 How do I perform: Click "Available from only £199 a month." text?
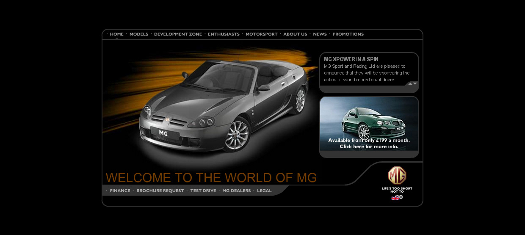369,140
